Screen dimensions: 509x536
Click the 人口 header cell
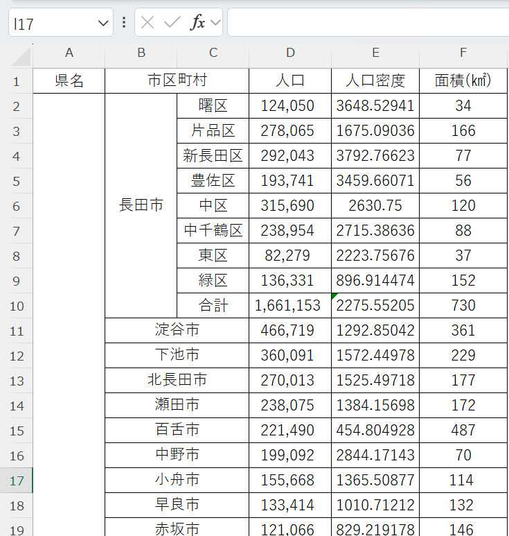point(290,80)
